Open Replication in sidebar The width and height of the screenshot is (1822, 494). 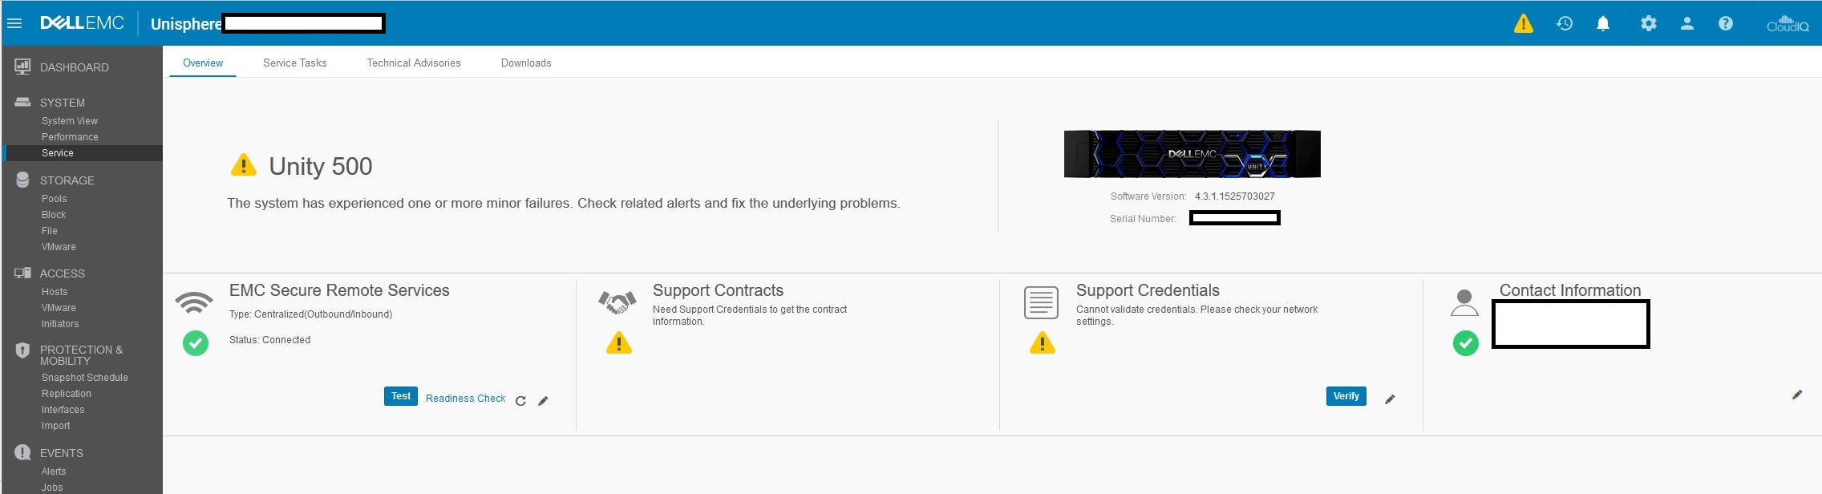point(67,394)
